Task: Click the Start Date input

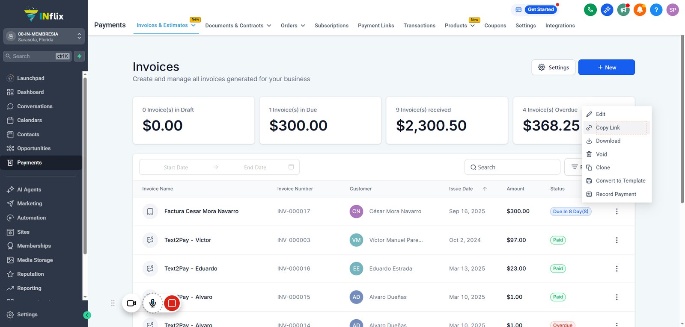Action: pyautogui.click(x=176, y=168)
